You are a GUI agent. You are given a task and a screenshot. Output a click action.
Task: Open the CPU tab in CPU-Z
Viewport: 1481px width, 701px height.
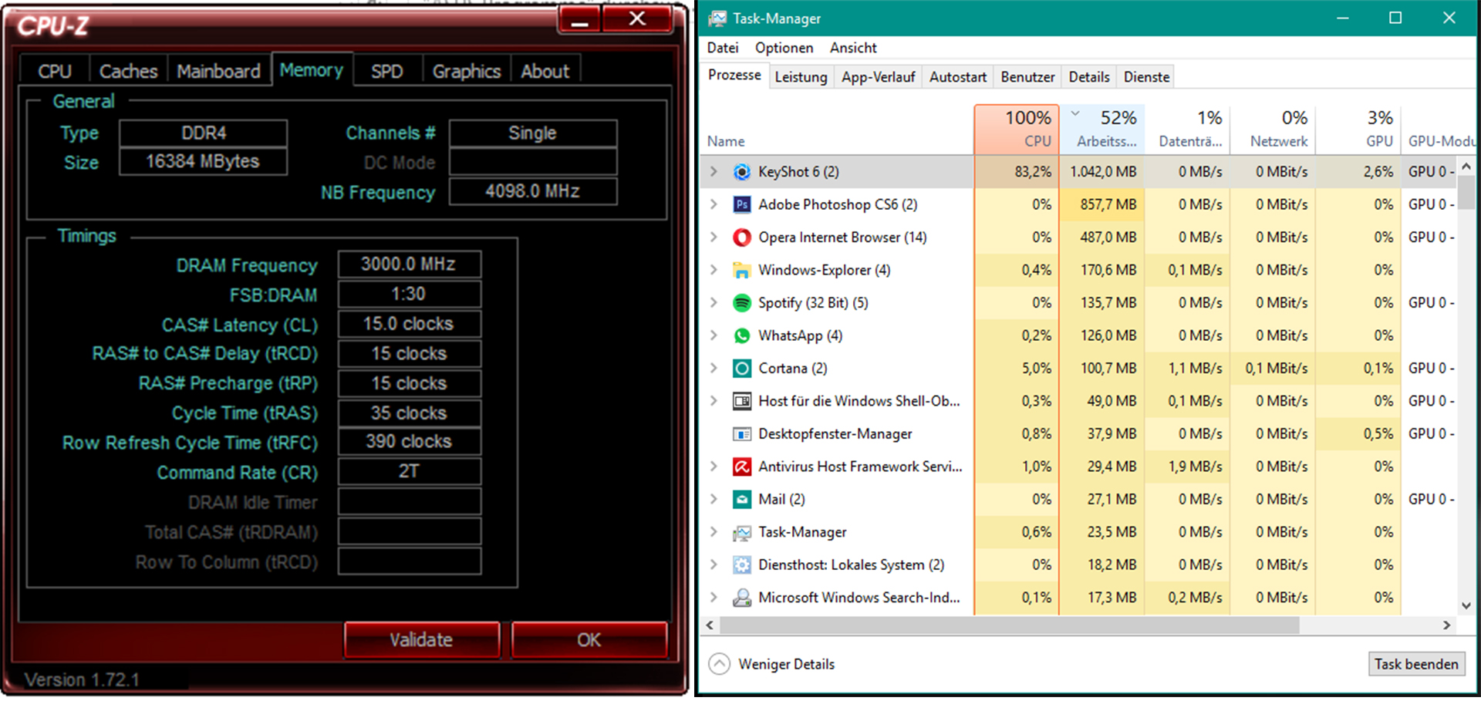(55, 71)
